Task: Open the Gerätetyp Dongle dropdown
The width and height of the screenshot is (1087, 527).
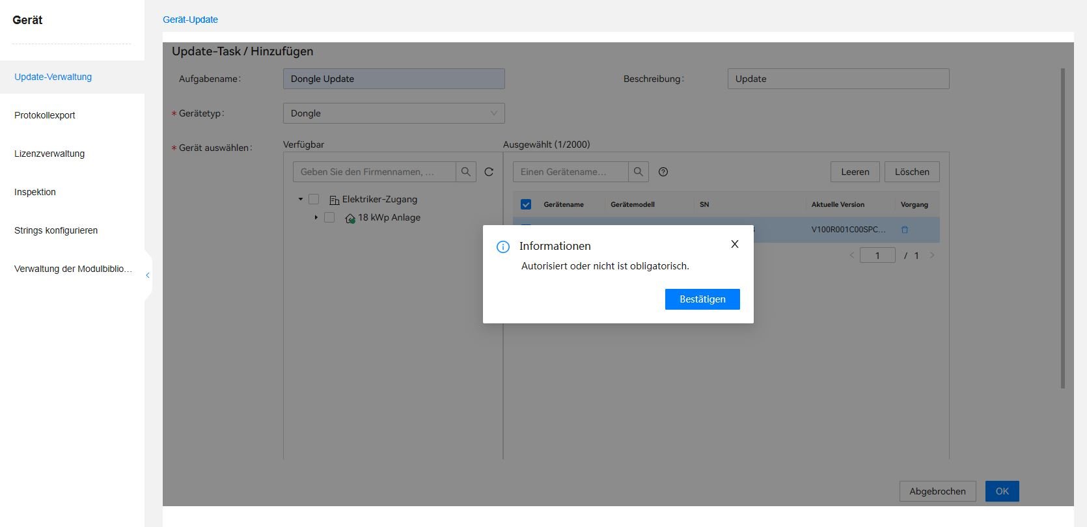Action: point(393,113)
